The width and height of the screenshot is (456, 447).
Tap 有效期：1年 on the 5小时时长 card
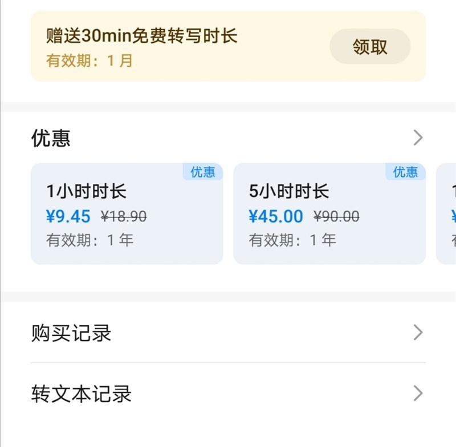[292, 240]
